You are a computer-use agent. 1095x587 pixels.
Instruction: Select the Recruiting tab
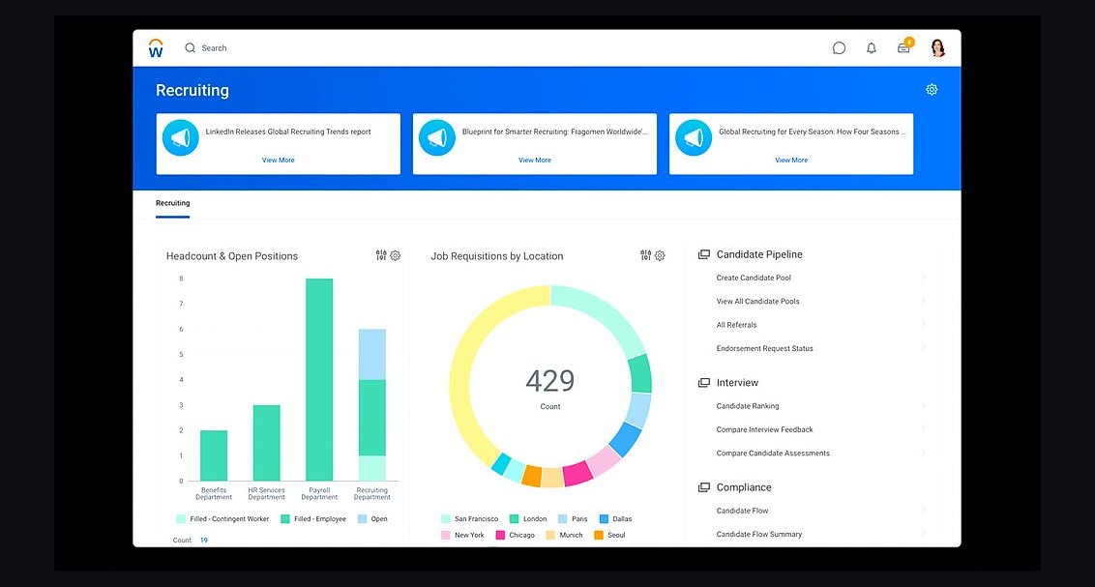click(172, 203)
